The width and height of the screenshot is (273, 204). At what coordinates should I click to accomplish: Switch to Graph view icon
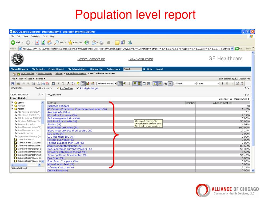(x=87, y=84)
